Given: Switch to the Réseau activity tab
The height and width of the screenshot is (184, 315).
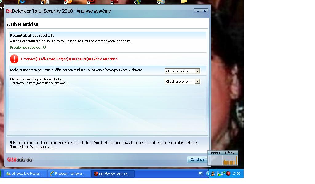Looking at the screenshot, I should click(x=230, y=153).
